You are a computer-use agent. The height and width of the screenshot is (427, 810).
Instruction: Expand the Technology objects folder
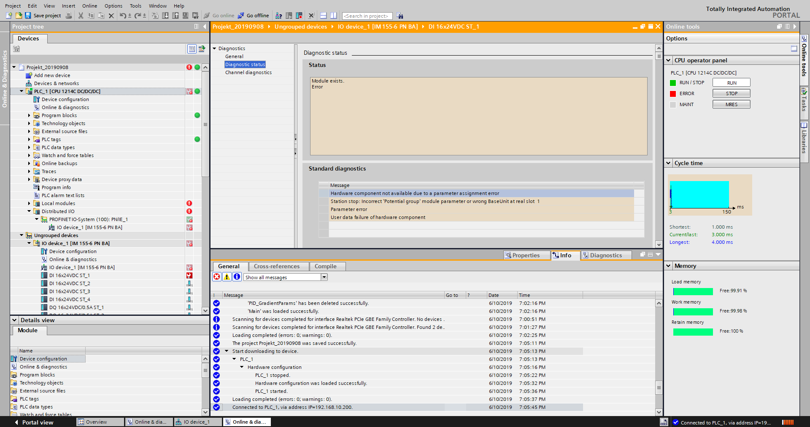29,123
